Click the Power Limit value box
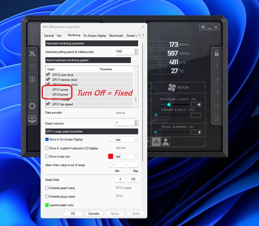Screen dimensions: 259x226 [x=196, y=105]
